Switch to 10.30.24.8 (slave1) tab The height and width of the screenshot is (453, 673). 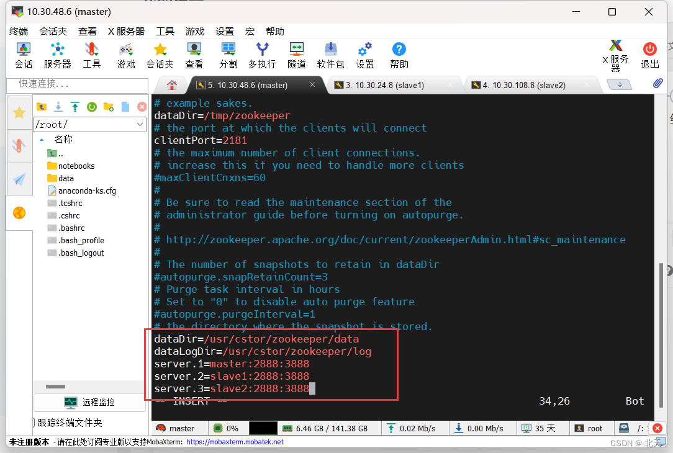click(390, 85)
